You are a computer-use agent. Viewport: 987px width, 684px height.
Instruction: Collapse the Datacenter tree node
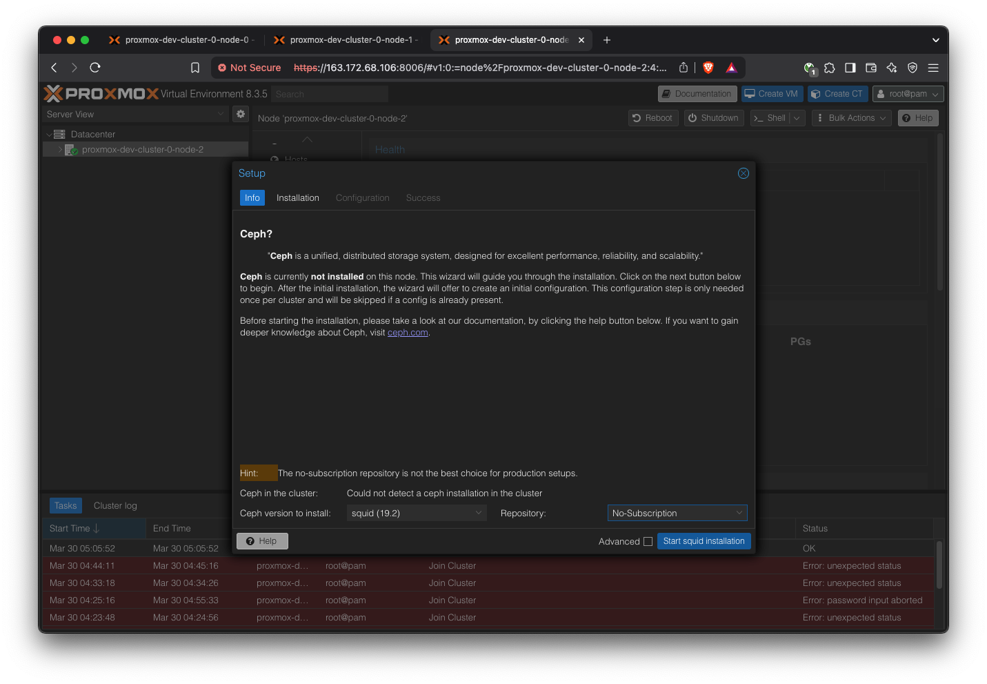[x=50, y=135]
